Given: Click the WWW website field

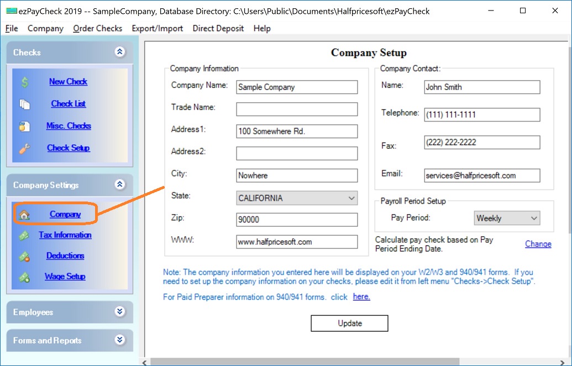Looking at the screenshot, I should (x=297, y=242).
